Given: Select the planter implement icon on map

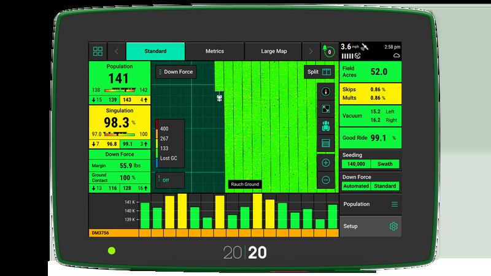Looking at the screenshot, I should point(220,98).
